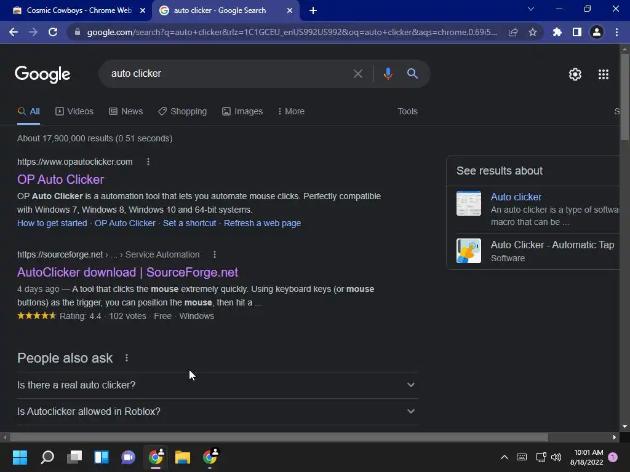Viewport: 630px width, 472px height.
Task: Open File Explorer from taskbar
Action: [x=182, y=457]
